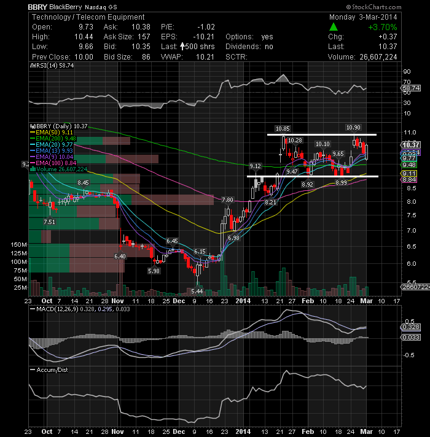The height and width of the screenshot is (437, 430).
Task: Click the SCTR label
Action: (237, 57)
